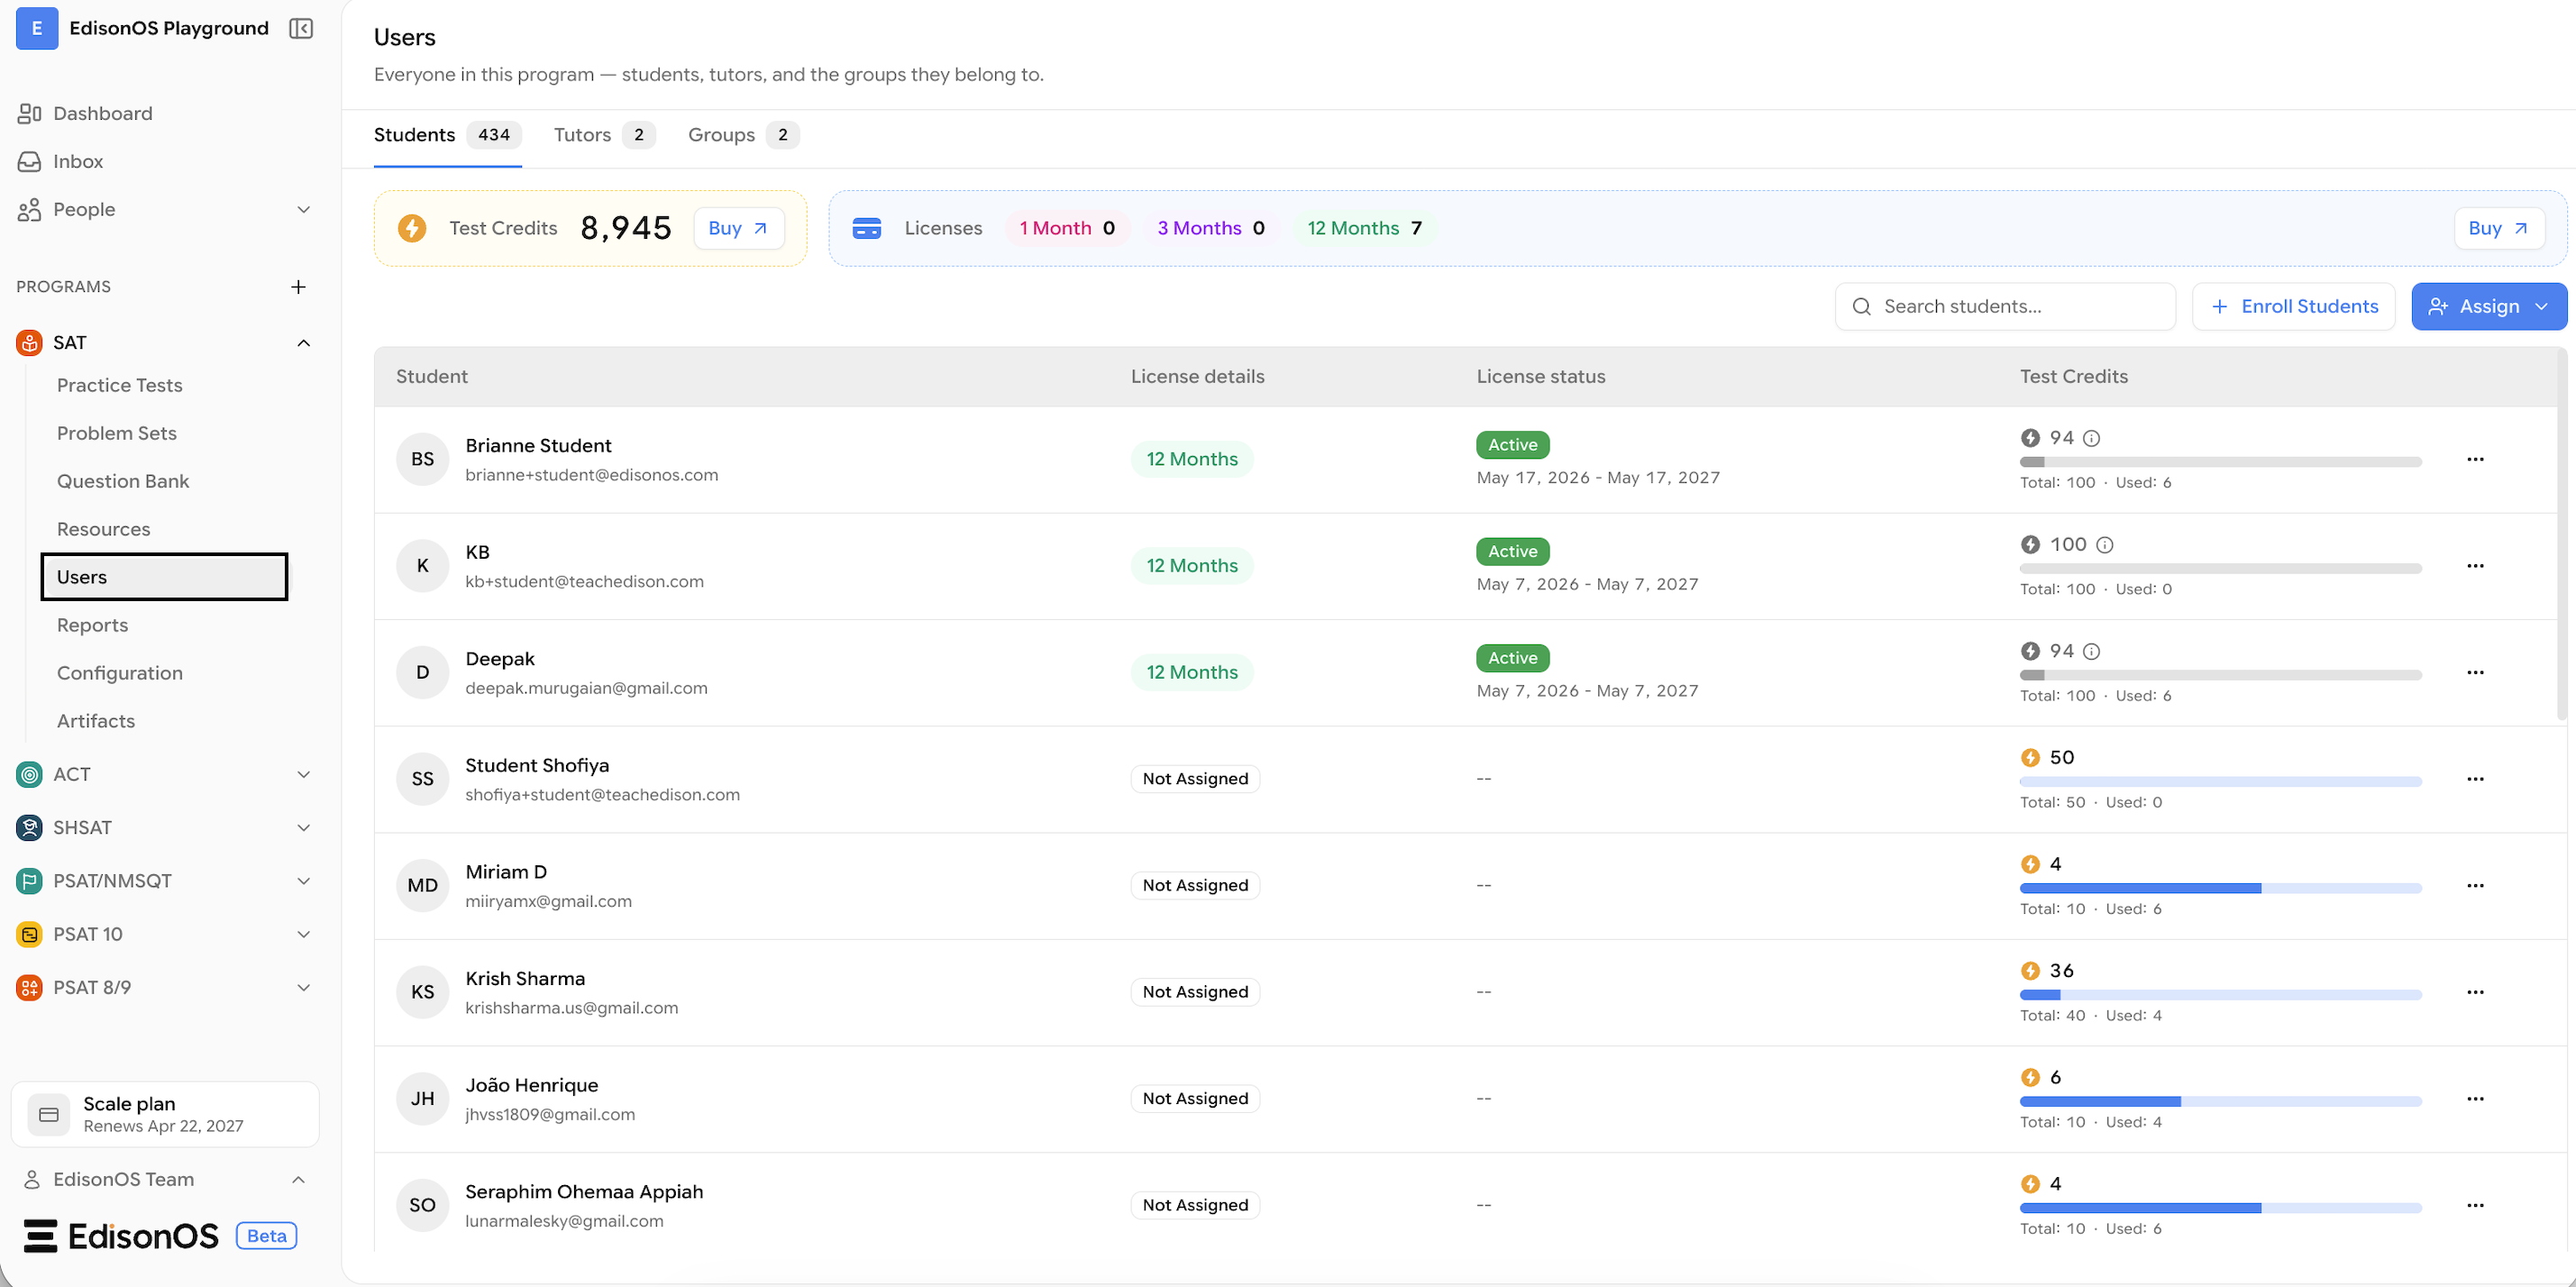Viewport: 2576px width, 1287px height.
Task: Click the Test Credits lightning icon
Action: tap(412, 228)
